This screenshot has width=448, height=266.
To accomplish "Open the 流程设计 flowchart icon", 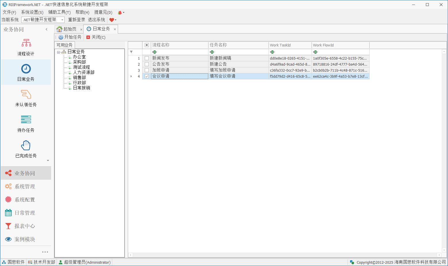I will click(26, 43).
